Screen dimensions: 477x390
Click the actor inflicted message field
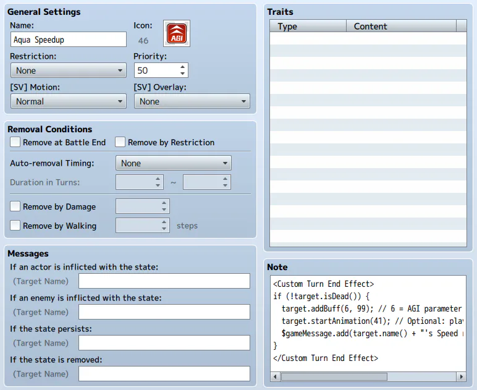164,281
